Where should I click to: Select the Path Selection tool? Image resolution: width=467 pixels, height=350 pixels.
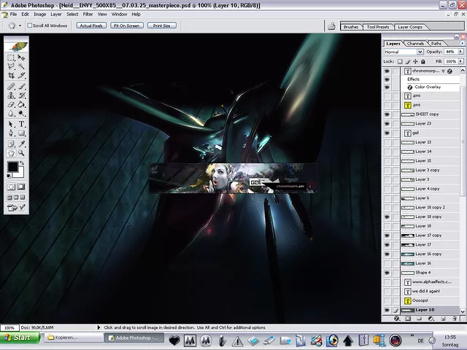click(11, 124)
